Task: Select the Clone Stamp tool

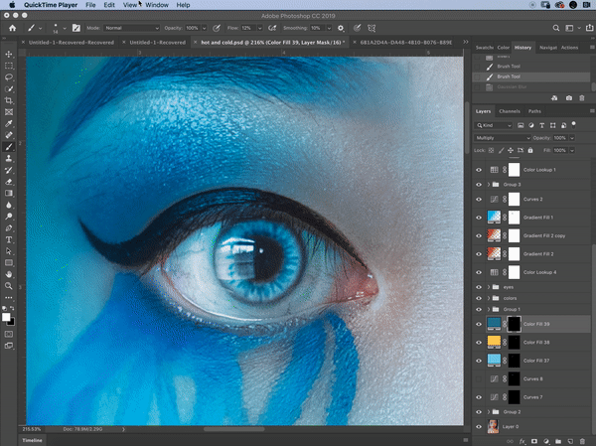Action: point(9,158)
